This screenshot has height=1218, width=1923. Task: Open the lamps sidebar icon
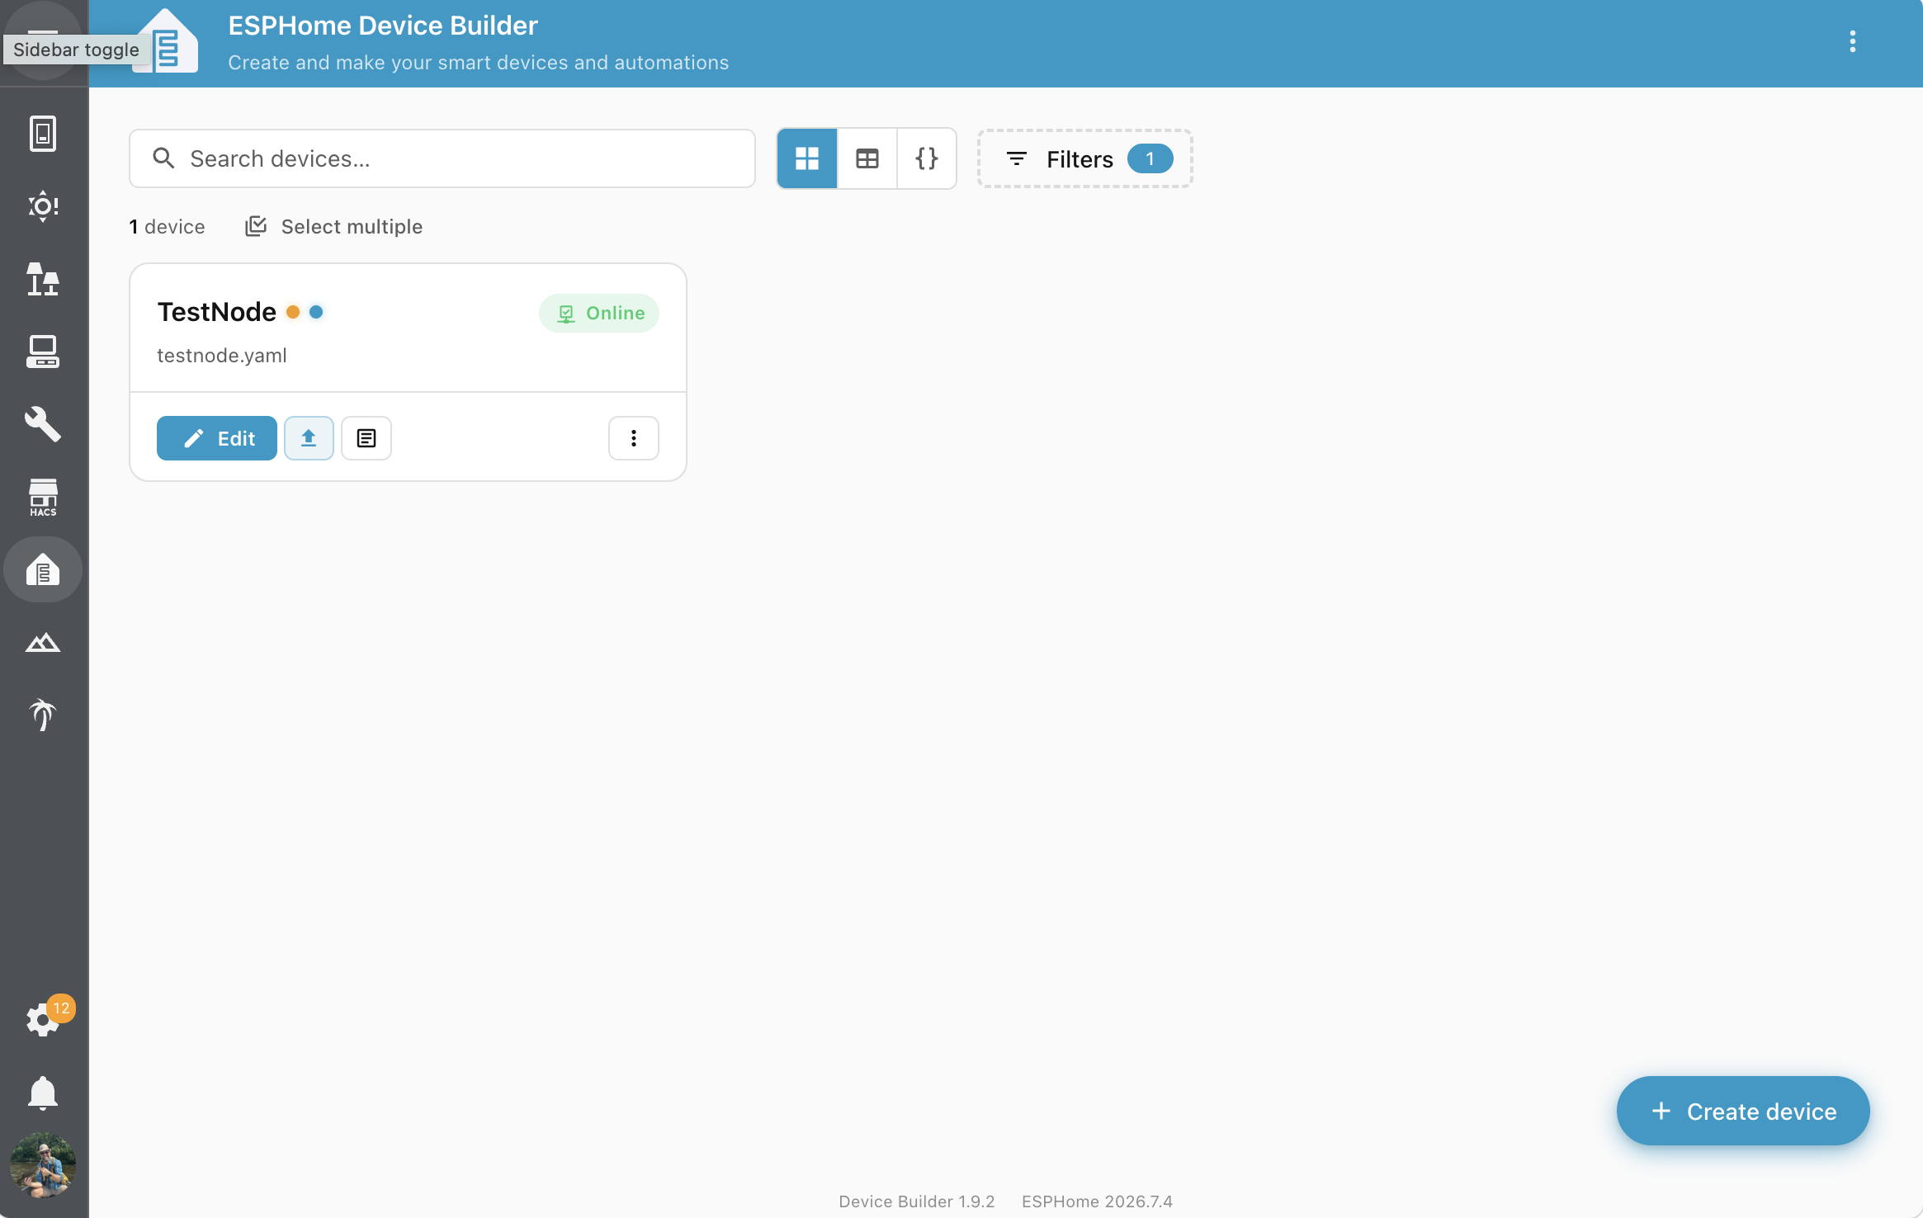[43, 279]
